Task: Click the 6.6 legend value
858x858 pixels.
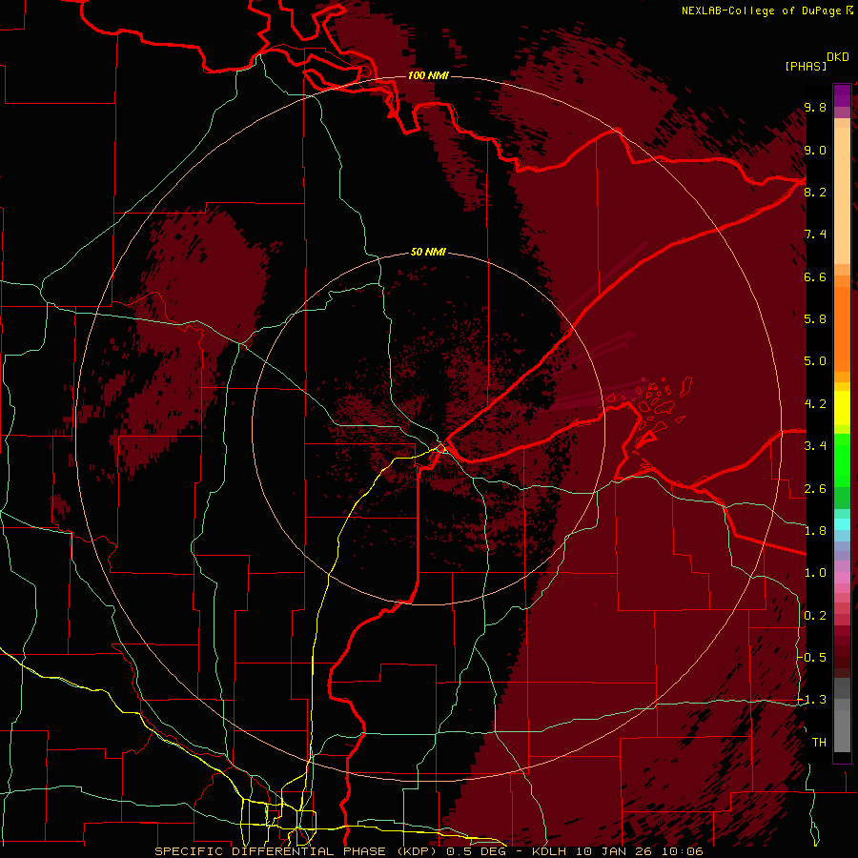Action: [x=815, y=276]
